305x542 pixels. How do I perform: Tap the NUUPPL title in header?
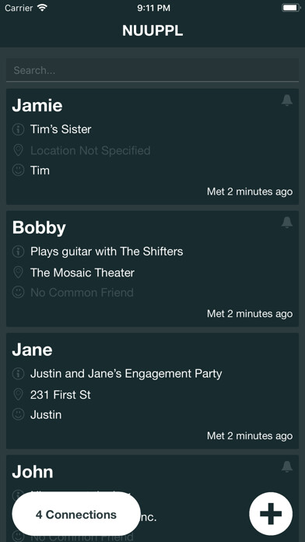point(152,31)
